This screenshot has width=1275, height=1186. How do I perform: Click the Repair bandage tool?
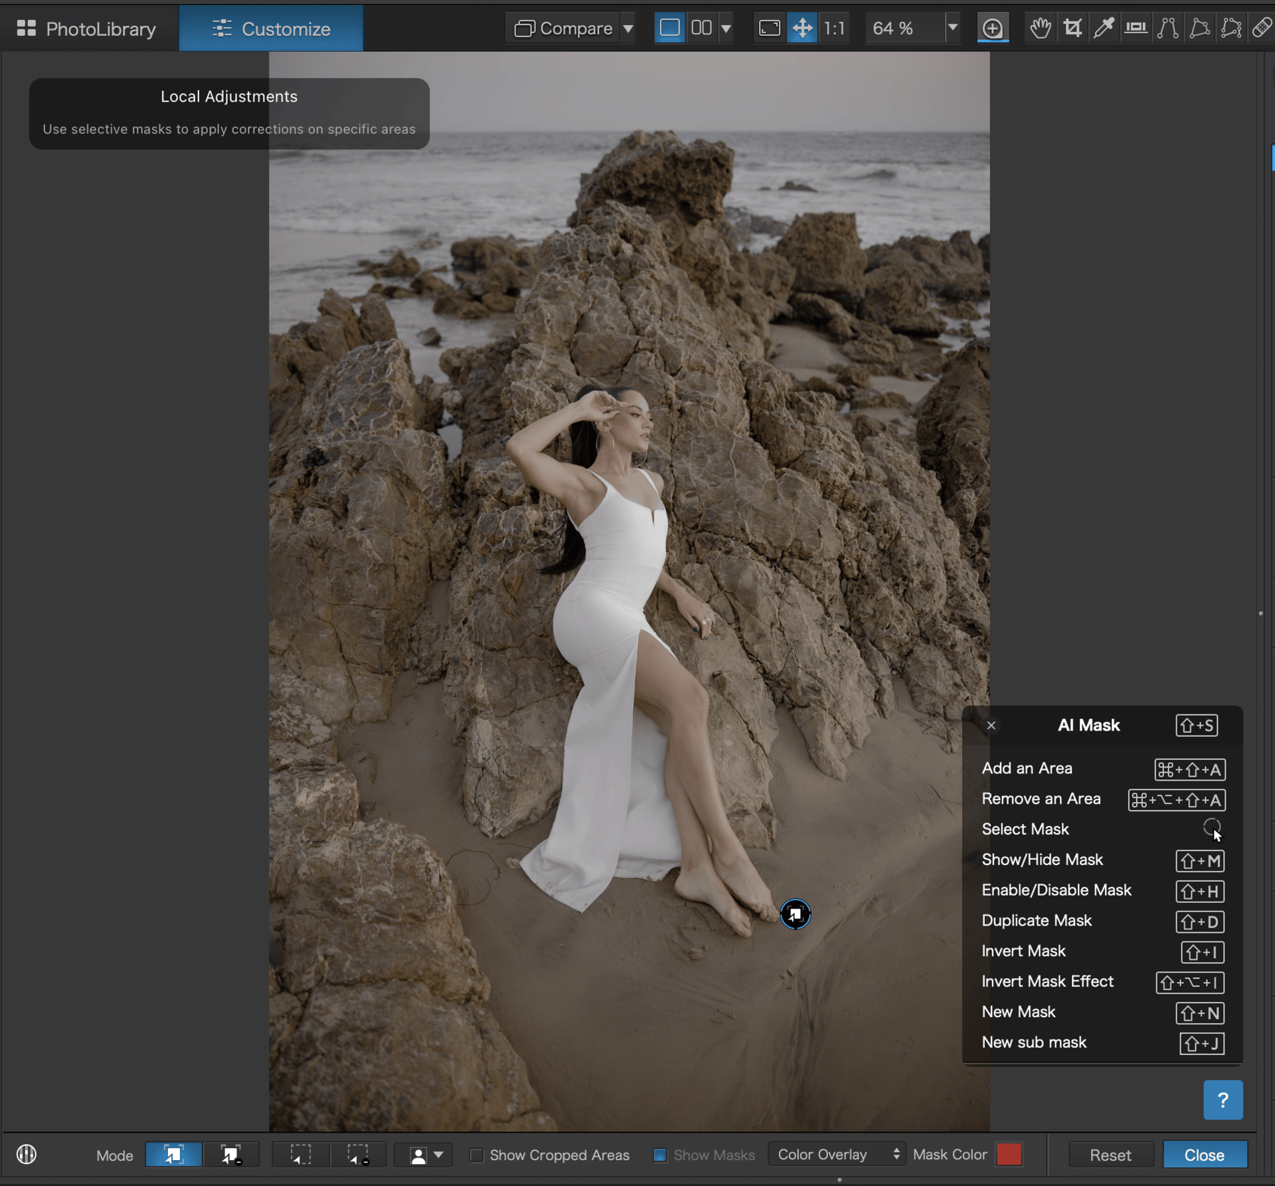click(1262, 28)
